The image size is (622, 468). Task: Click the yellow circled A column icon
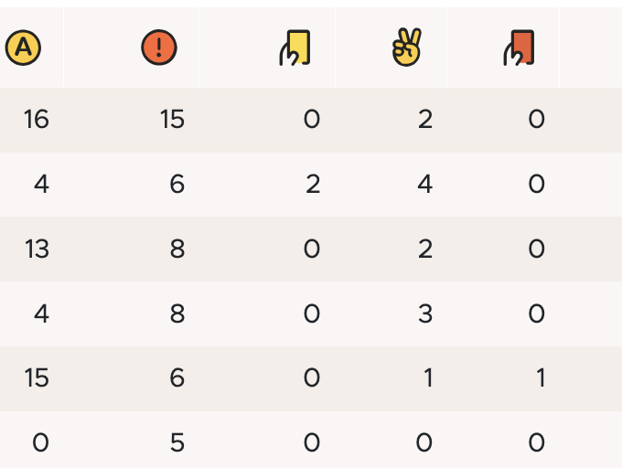22,48
